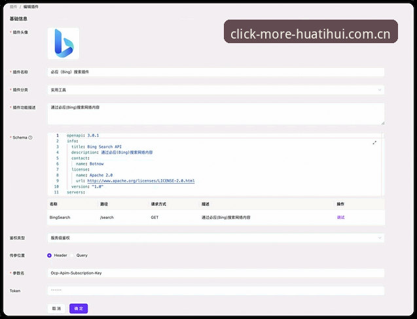Open the plugin category dropdown 实用工具
The image size is (417, 319).
216,90
